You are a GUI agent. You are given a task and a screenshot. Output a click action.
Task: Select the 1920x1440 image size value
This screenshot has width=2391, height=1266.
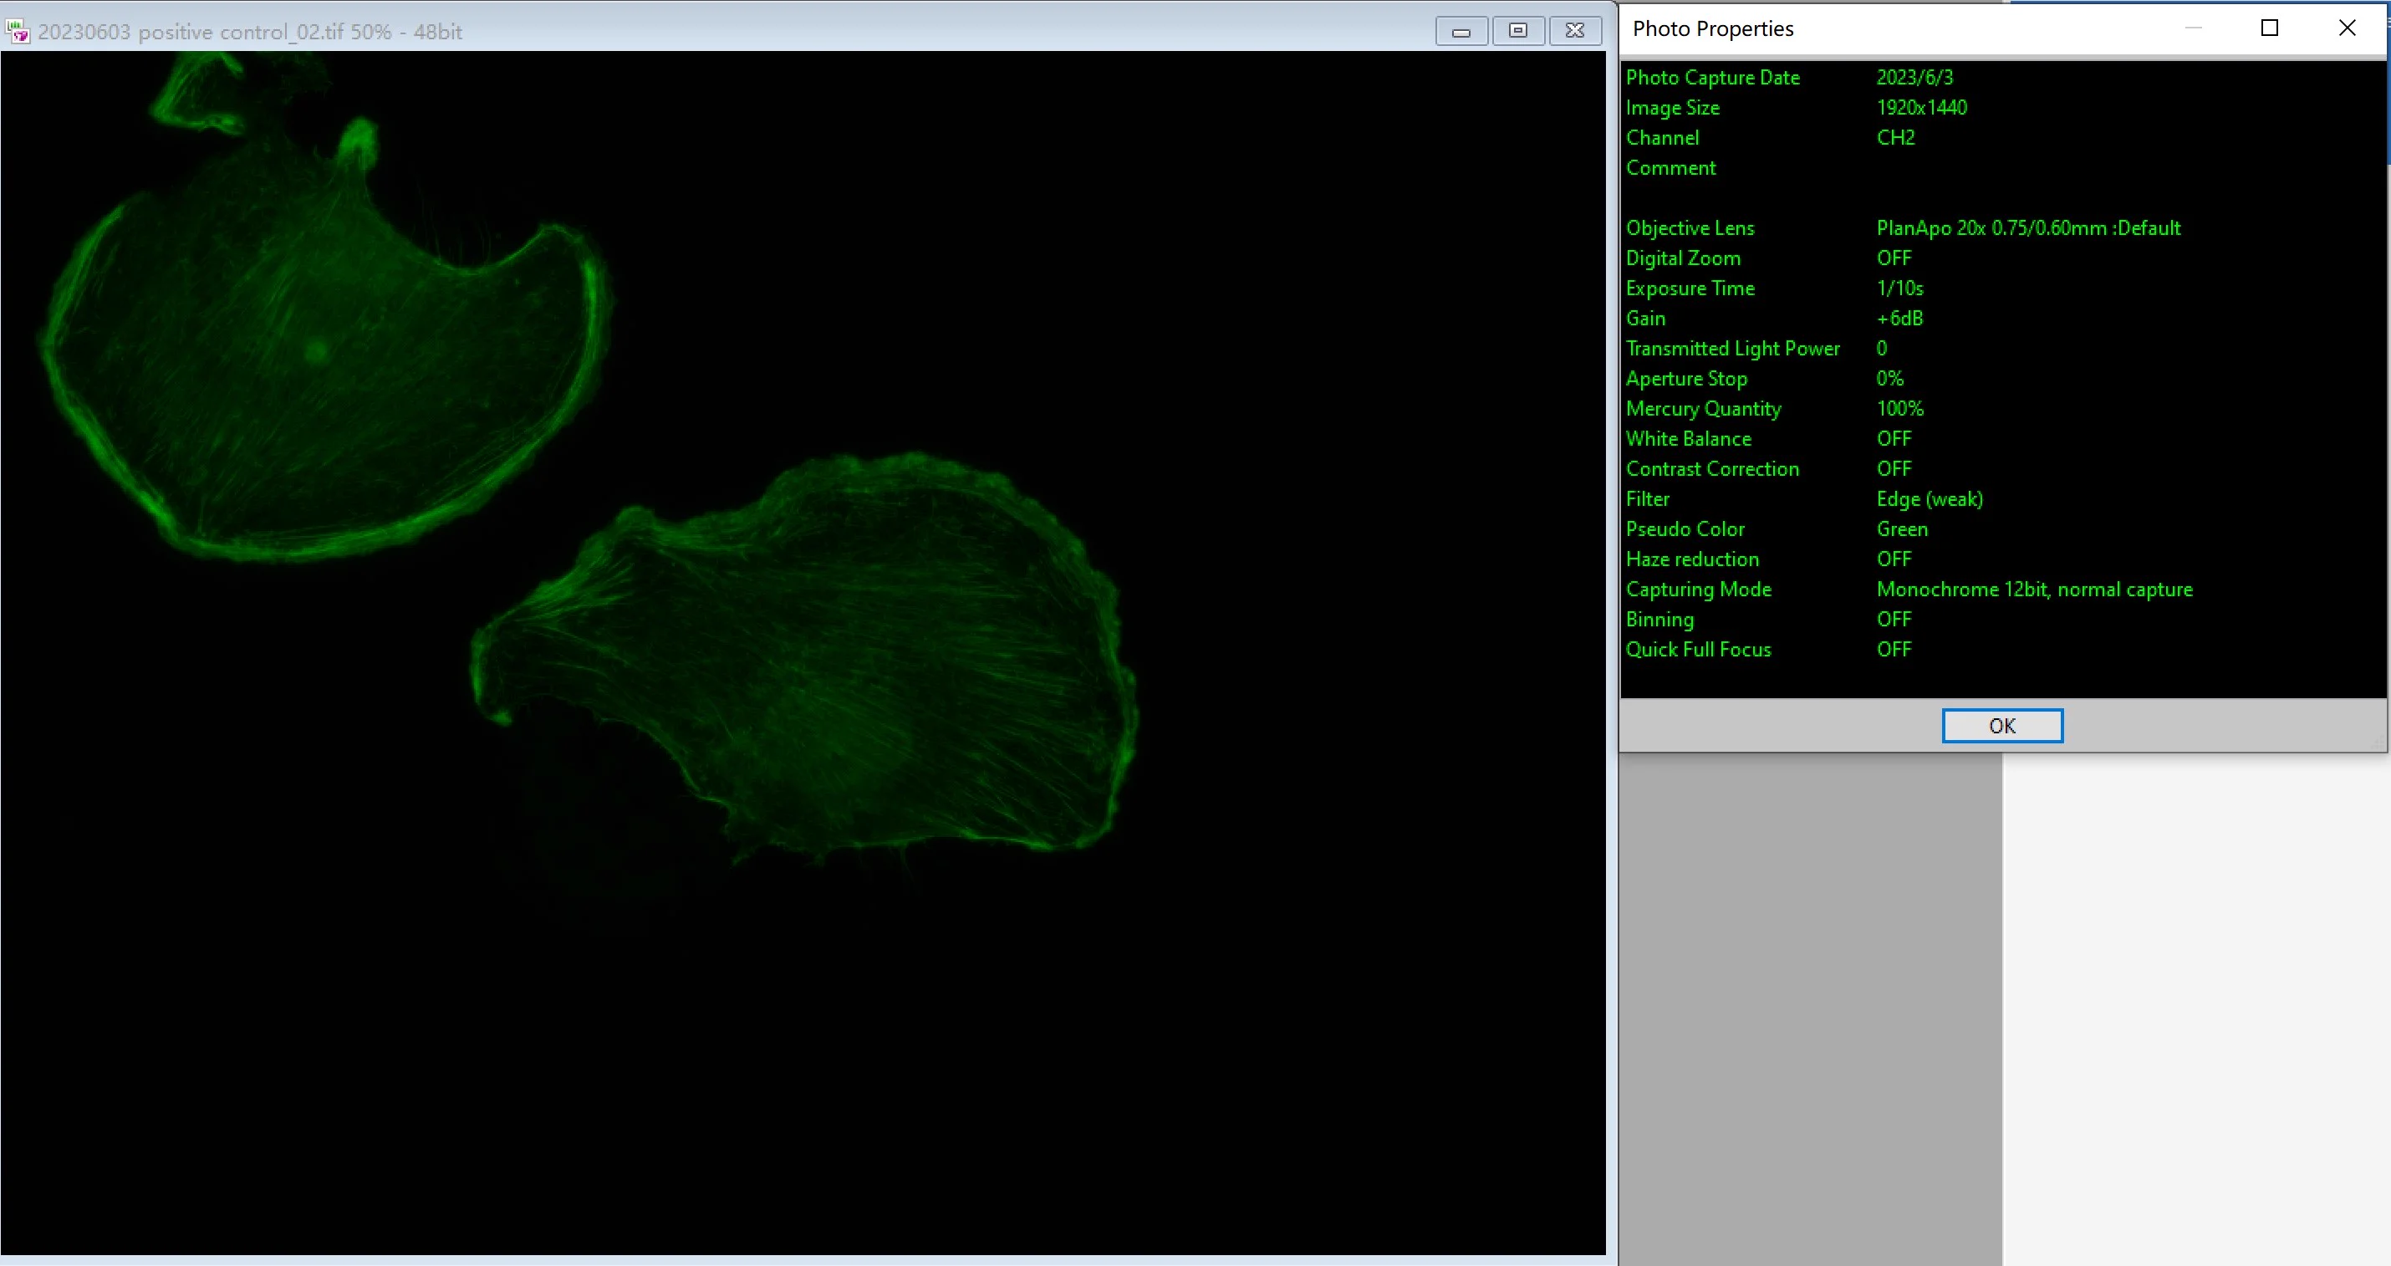[x=1921, y=108]
